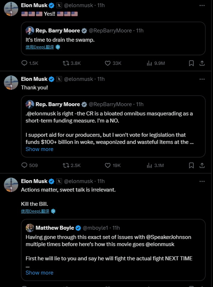Repost the 'Yes!!' tweet
This screenshot has height=287, width=213.
click(x=66, y=63)
